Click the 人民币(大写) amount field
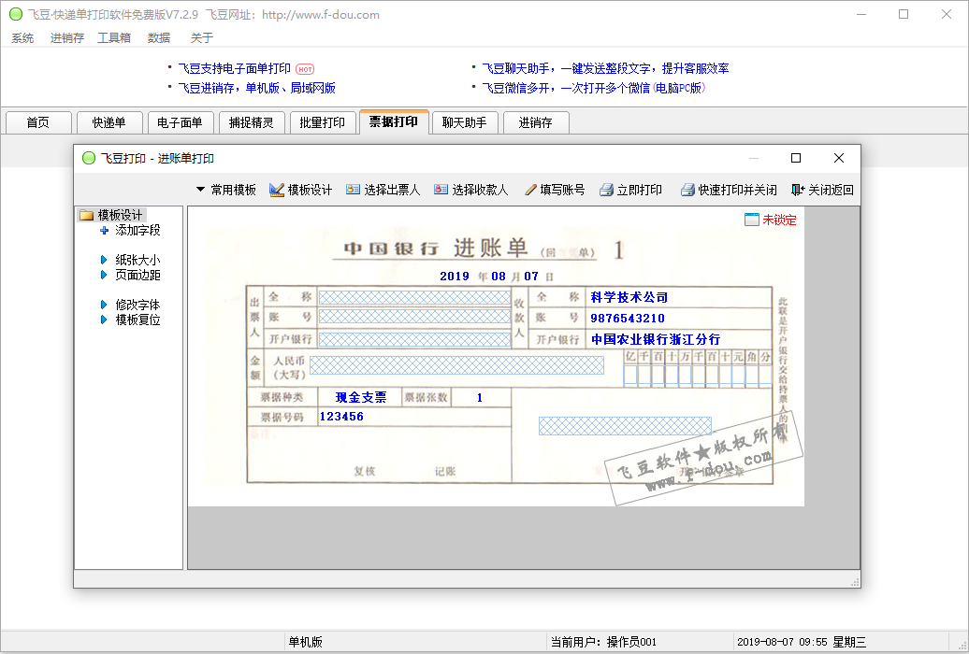Screen dimensions: 969x654 tap(456, 365)
